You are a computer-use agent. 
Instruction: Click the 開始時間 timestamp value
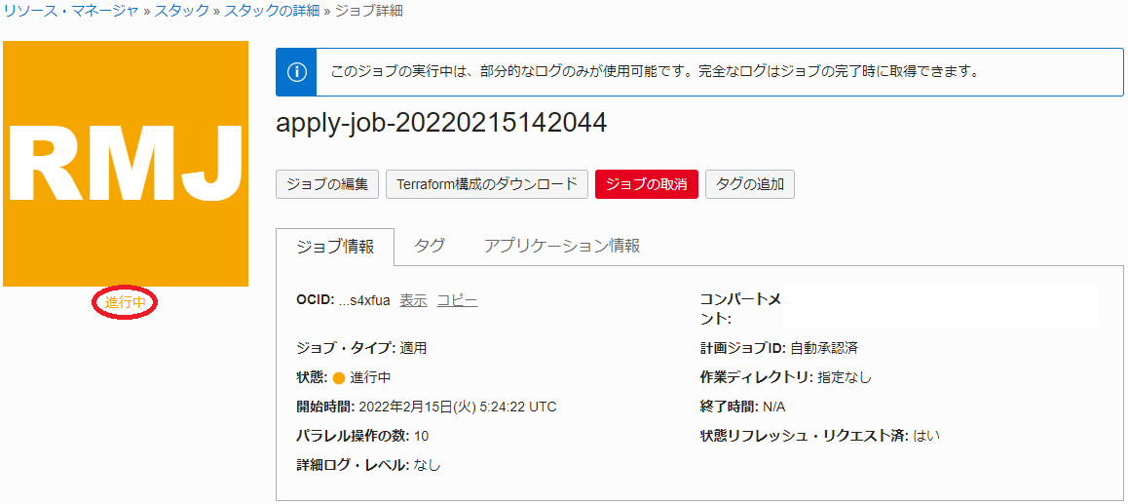point(458,407)
